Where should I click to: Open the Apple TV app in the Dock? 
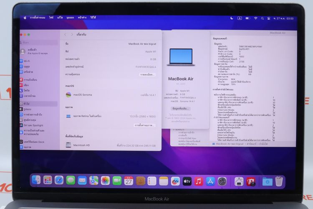point(187,181)
